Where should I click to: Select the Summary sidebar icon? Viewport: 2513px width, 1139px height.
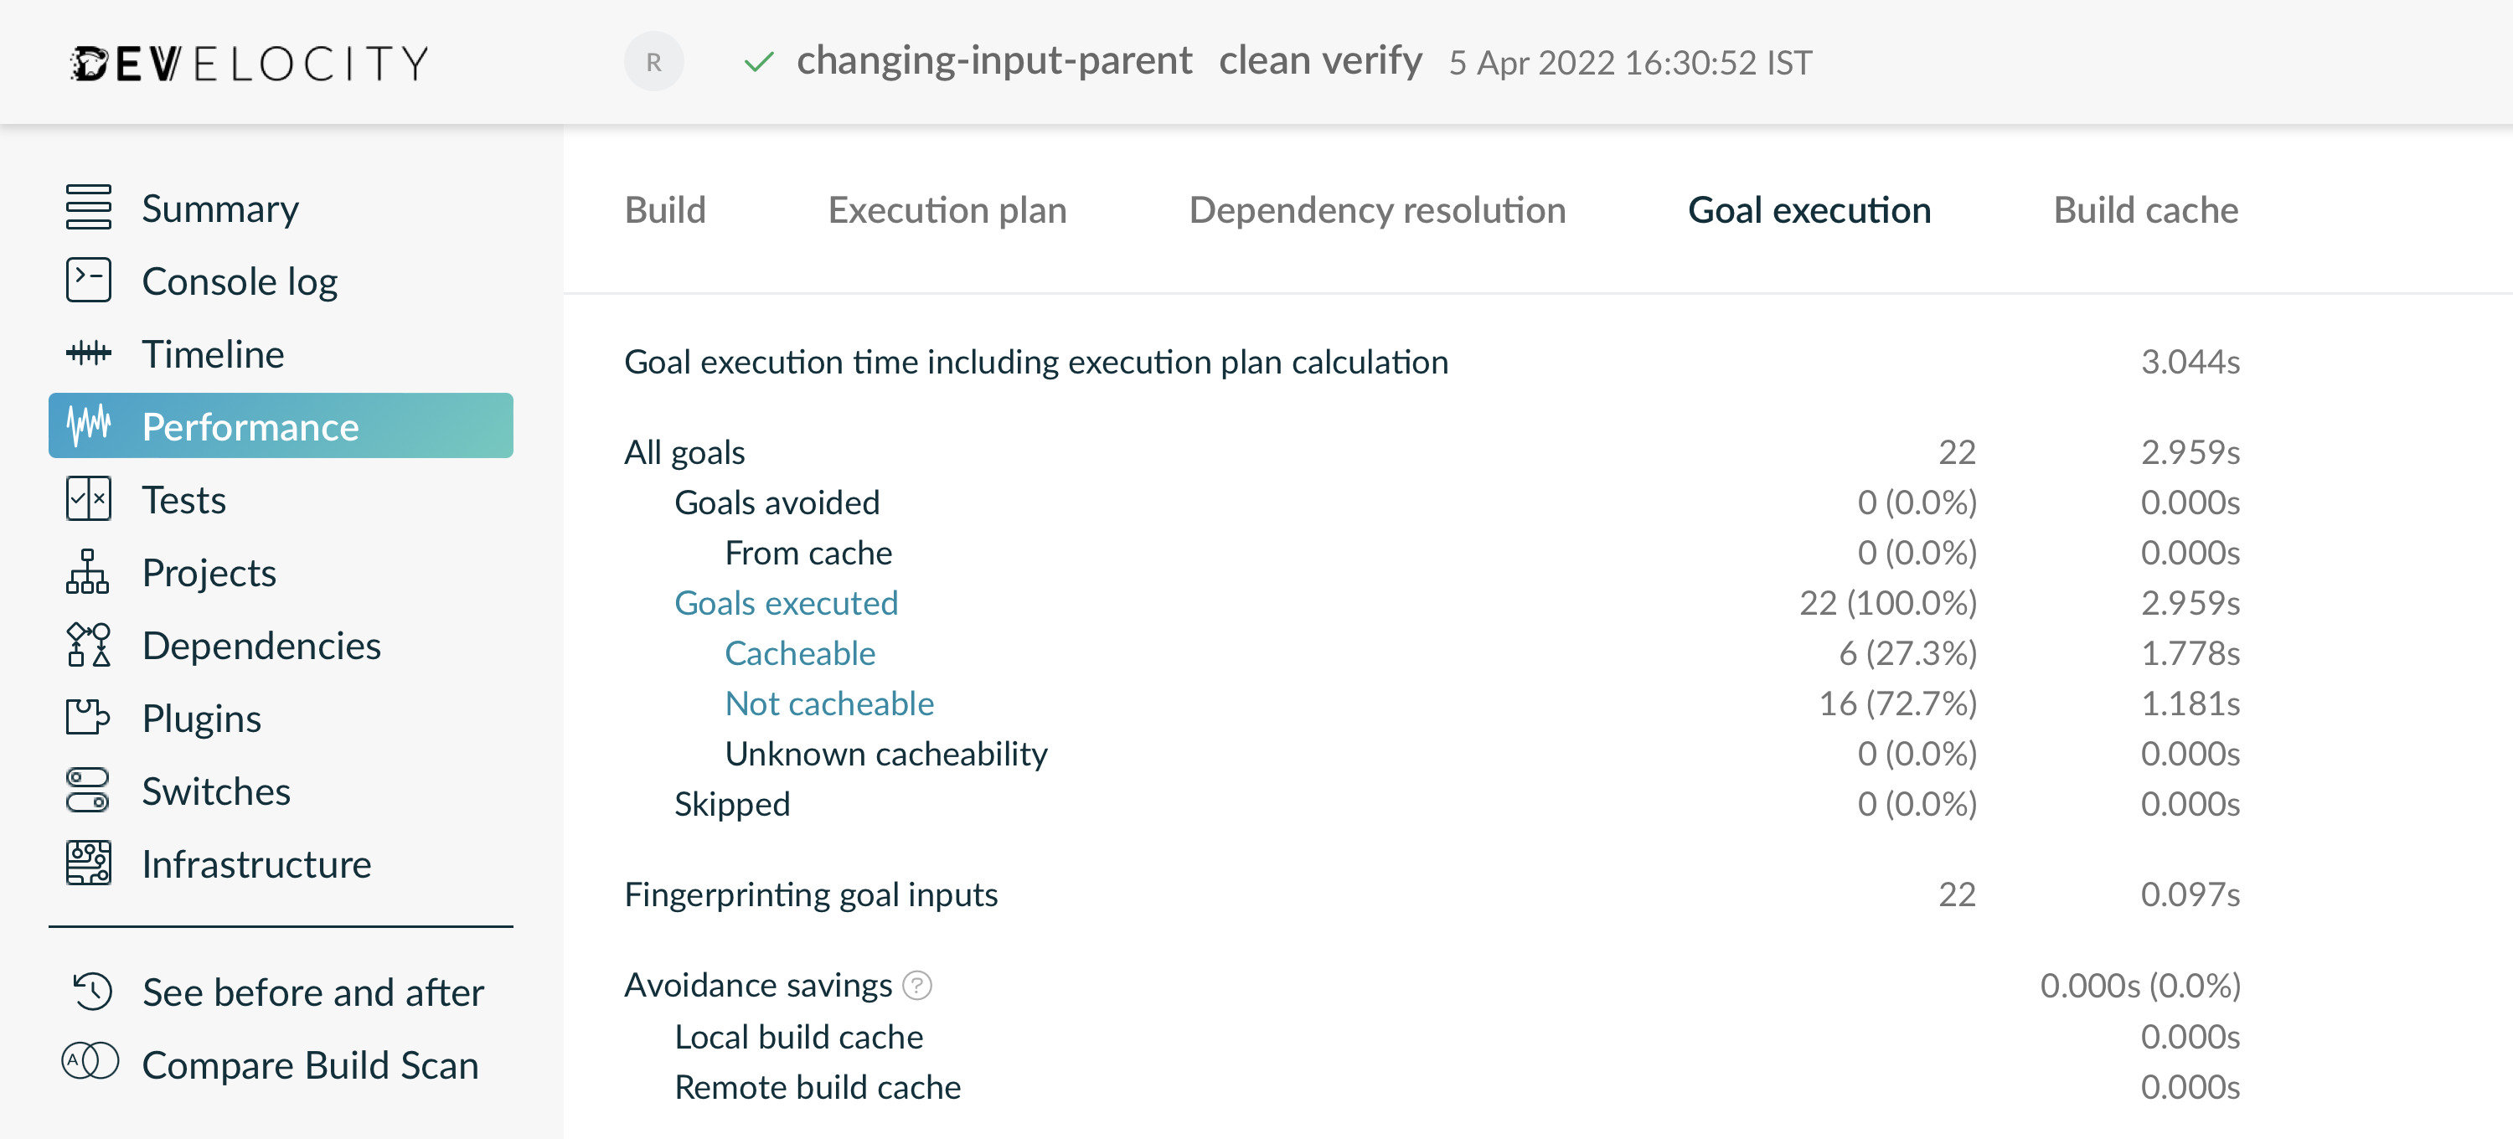coord(89,207)
